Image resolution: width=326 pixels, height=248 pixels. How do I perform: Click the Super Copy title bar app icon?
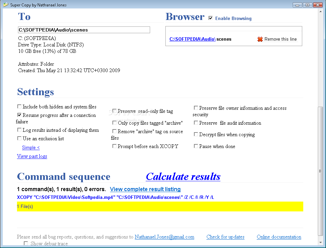coord(6,4)
